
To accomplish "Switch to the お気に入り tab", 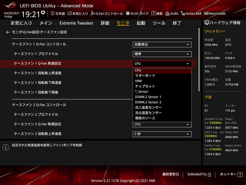I will coord(21,23).
